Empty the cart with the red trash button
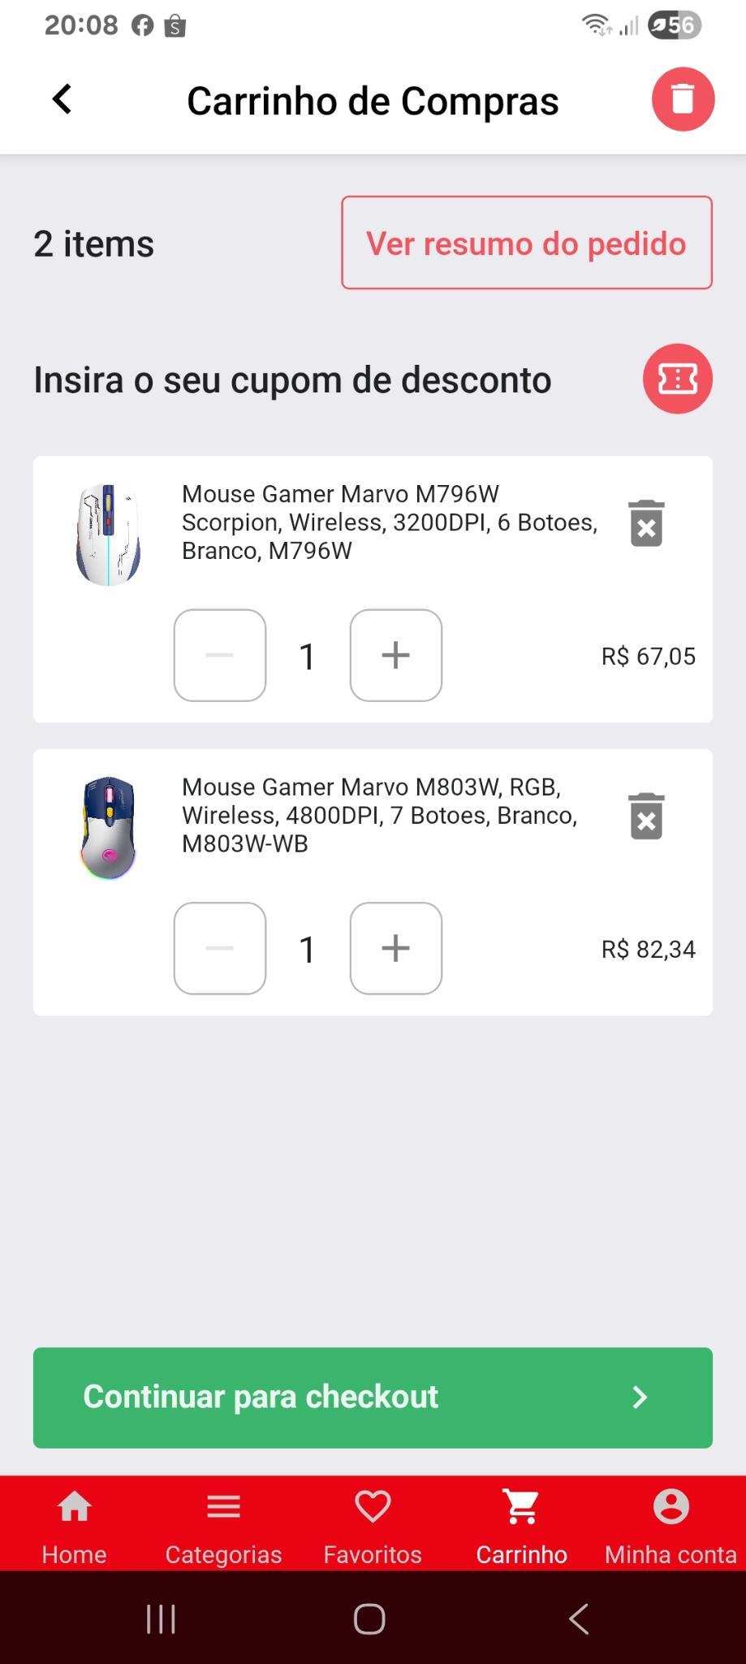This screenshot has width=746, height=1664. [683, 99]
